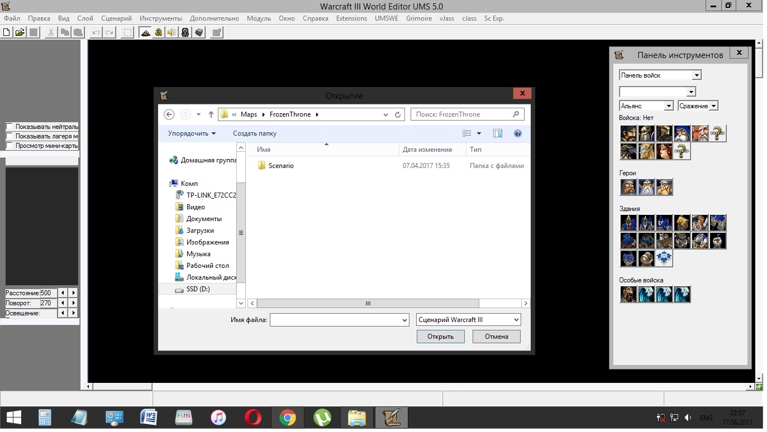Viewport: 767px width, 432px height.
Task: Open the Object Editor helmet icon
Action: [x=185, y=32]
